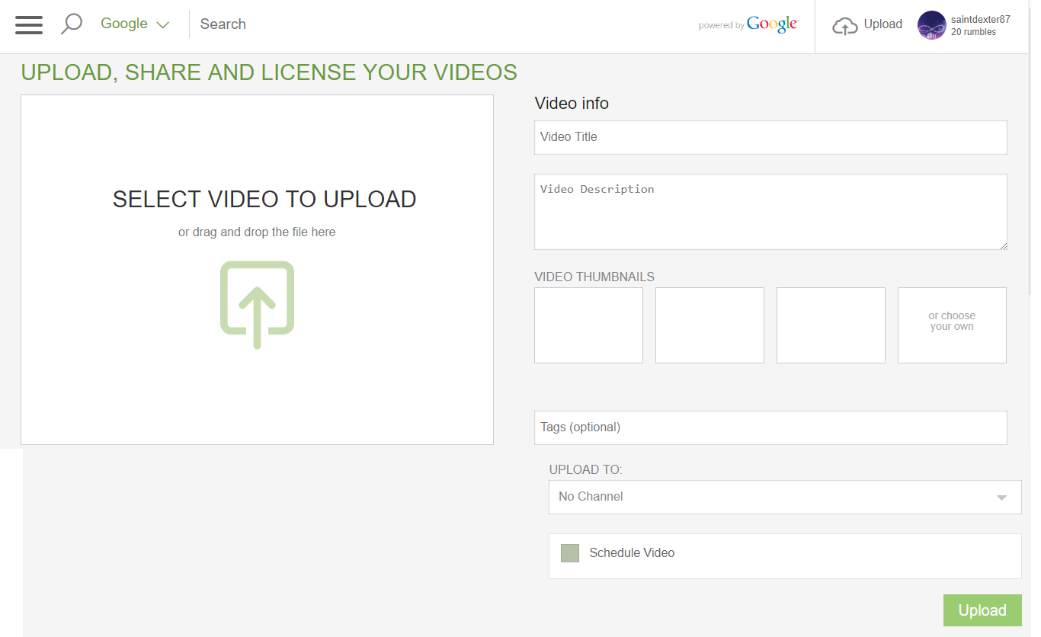The image size is (1041, 637).
Task: Click the powered by Google logo
Action: click(x=772, y=24)
